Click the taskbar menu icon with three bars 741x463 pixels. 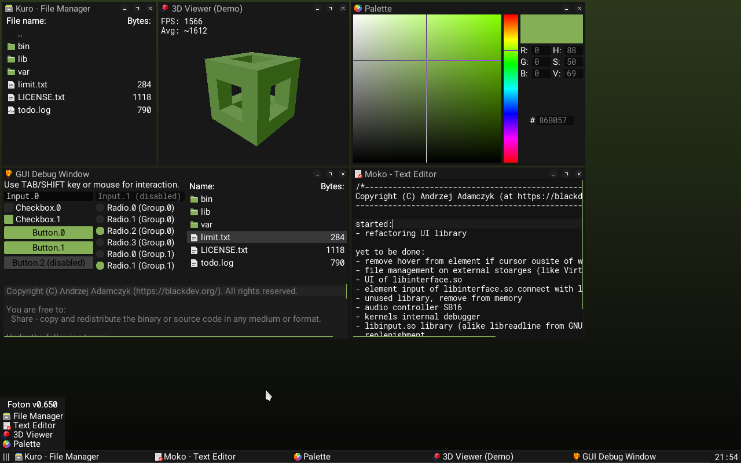coord(6,457)
